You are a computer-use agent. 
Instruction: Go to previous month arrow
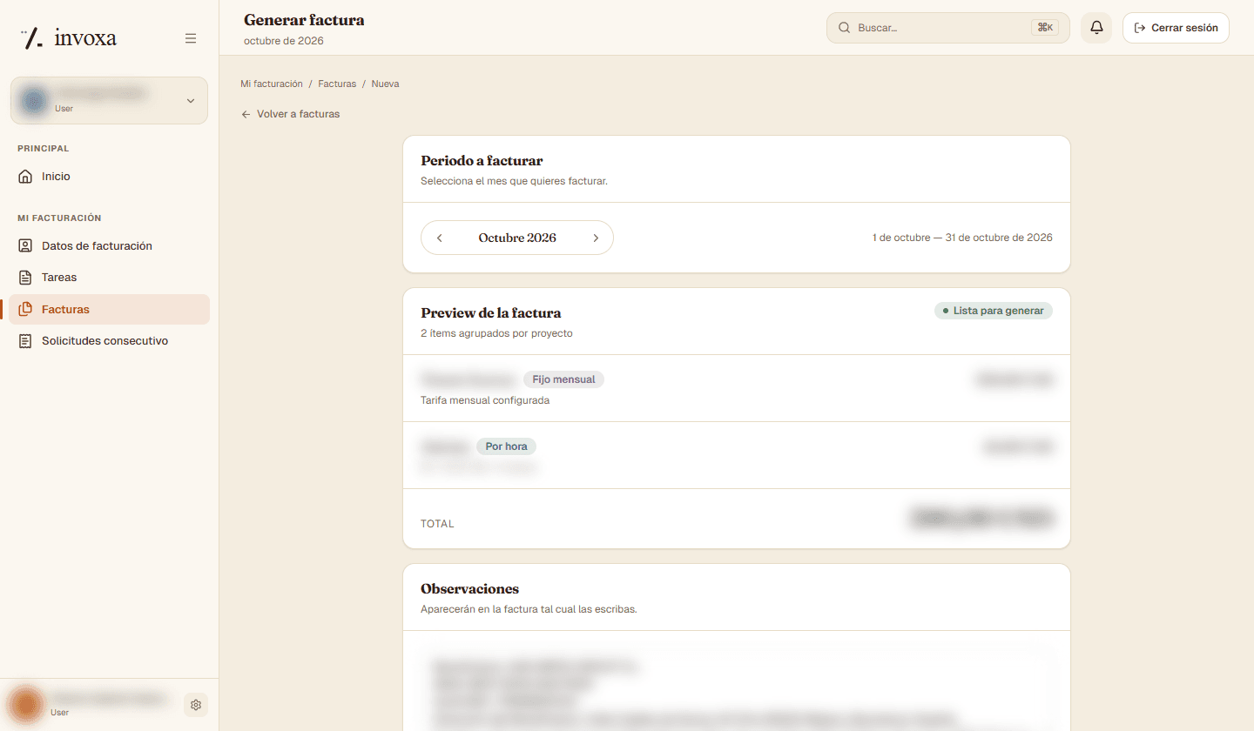(x=440, y=238)
